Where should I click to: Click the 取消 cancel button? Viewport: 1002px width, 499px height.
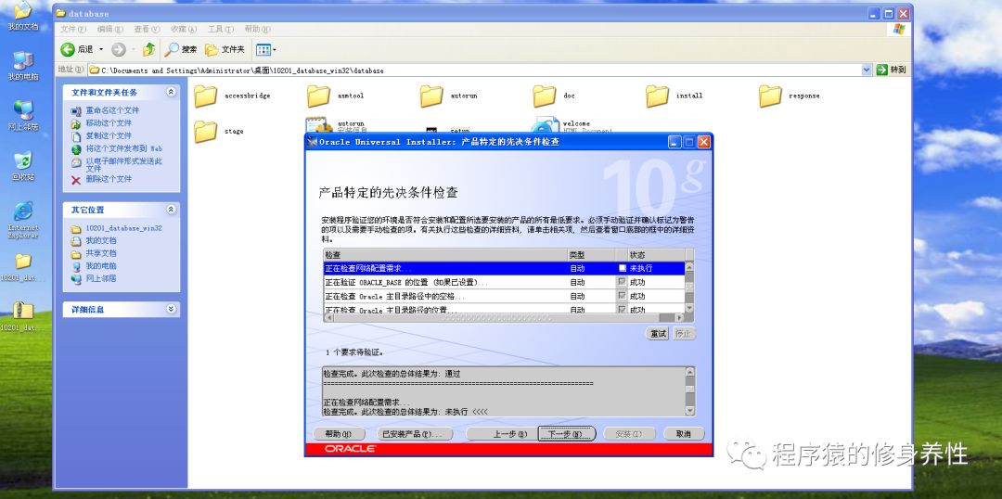pyautogui.click(x=683, y=434)
